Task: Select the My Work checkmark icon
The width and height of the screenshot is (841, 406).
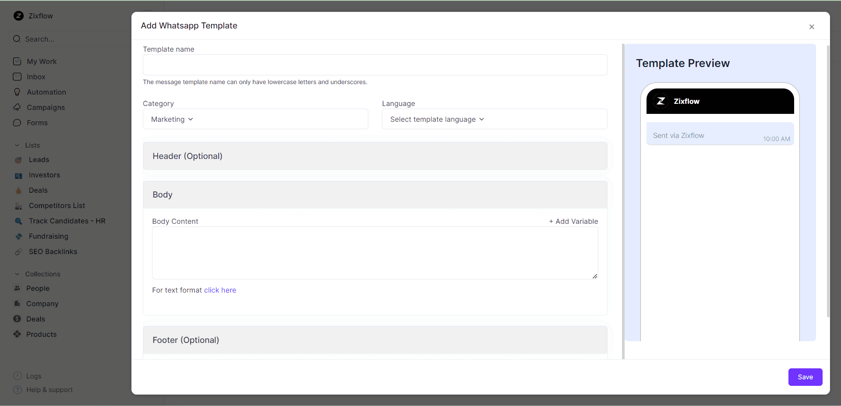Action: click(18, 61)
